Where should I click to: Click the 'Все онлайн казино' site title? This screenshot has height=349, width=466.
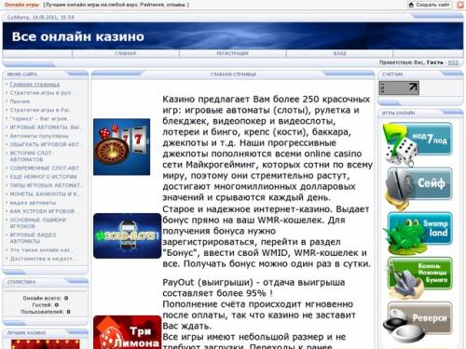click(78, 36)
